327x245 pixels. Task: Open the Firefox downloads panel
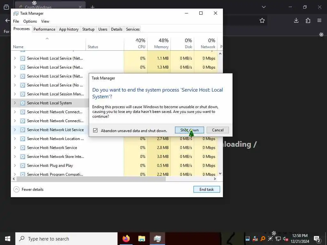296,20
